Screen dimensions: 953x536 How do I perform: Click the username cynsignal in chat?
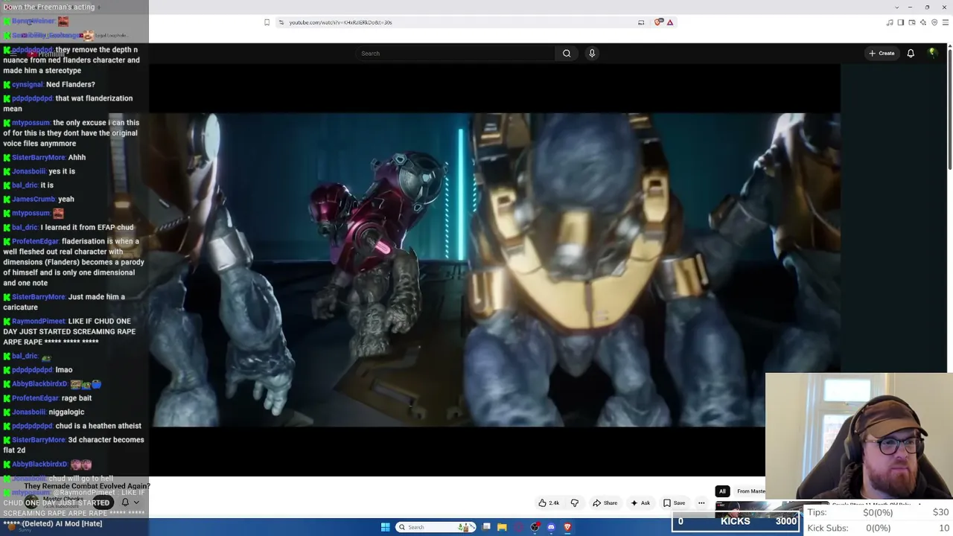click(27, 85)
